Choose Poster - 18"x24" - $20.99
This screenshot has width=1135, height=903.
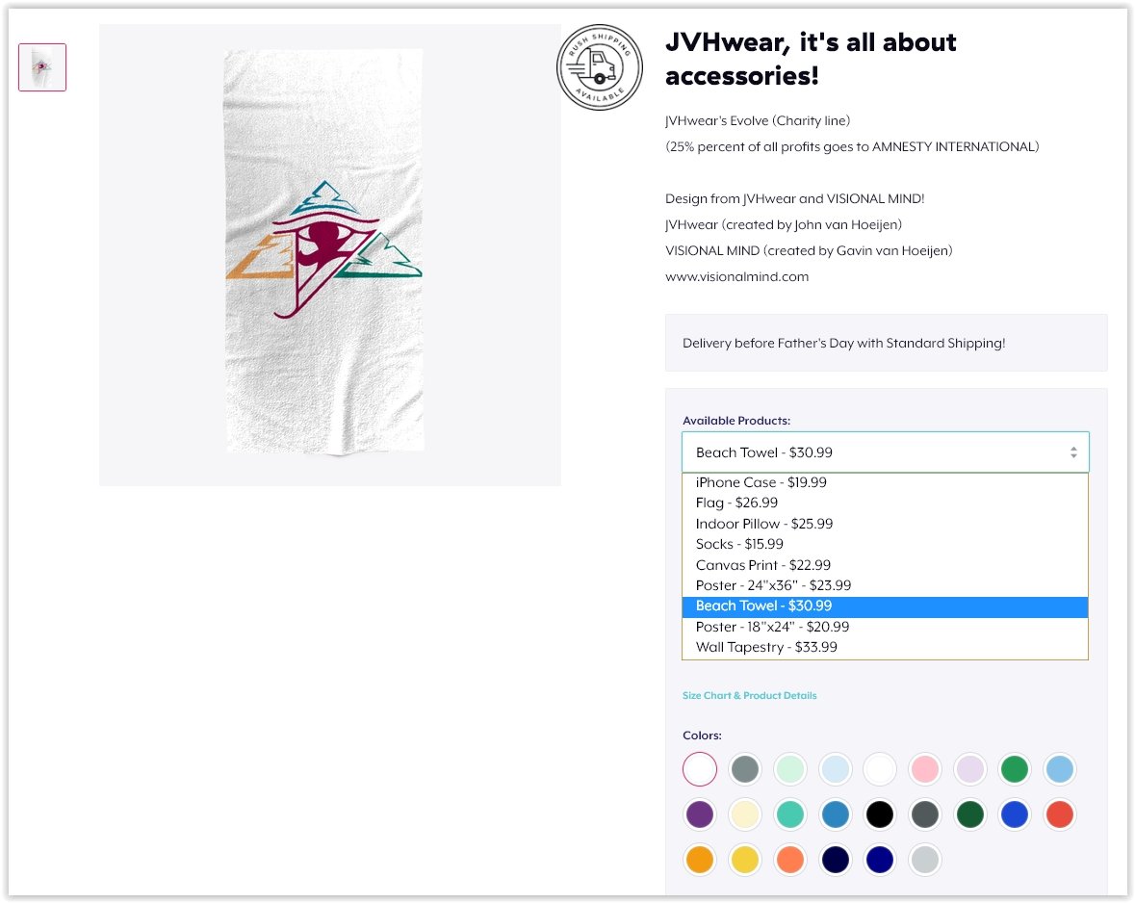coord(886,627)
